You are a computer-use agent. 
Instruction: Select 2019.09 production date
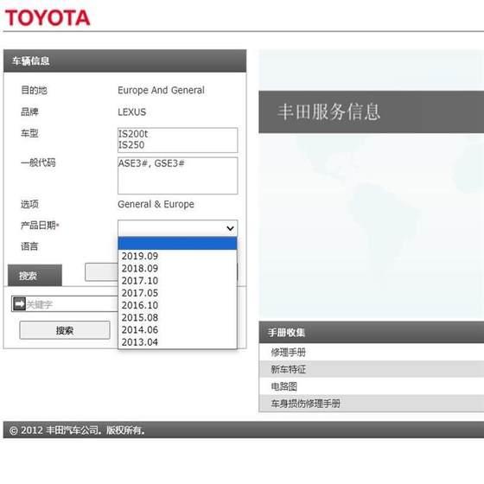[x=177, y=256]
